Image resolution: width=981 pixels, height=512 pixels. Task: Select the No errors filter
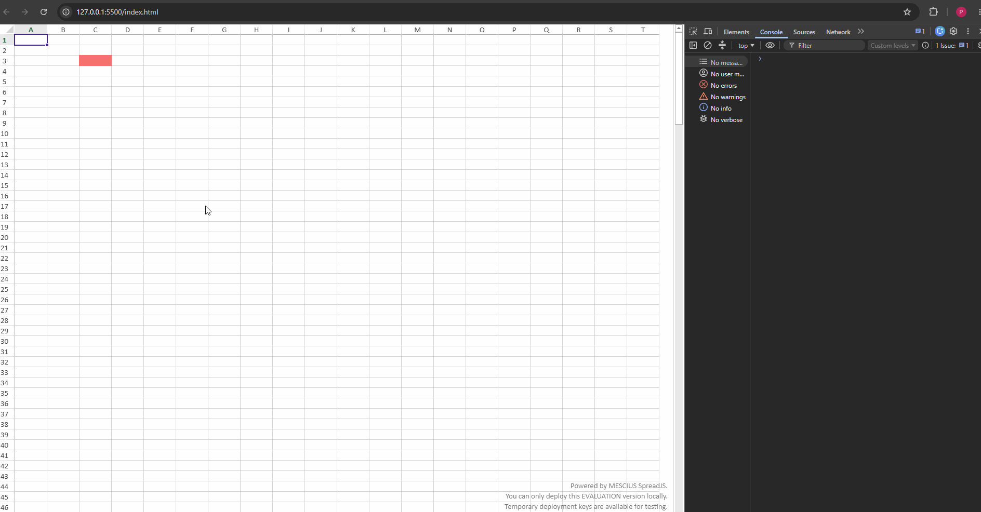(x=718, y=85)
